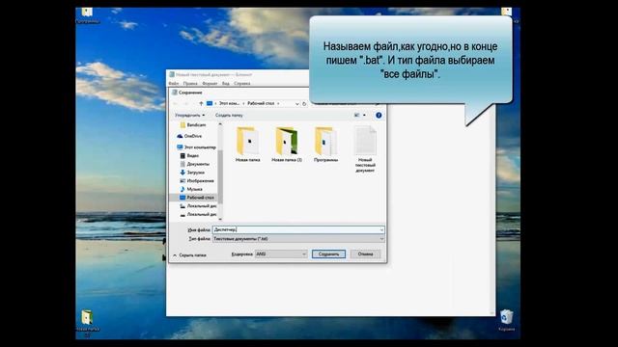The height and width of the screenshot is (347, 618).
Task: Click Создать папку in the dialog toolbar
Action: pos(229,116)
